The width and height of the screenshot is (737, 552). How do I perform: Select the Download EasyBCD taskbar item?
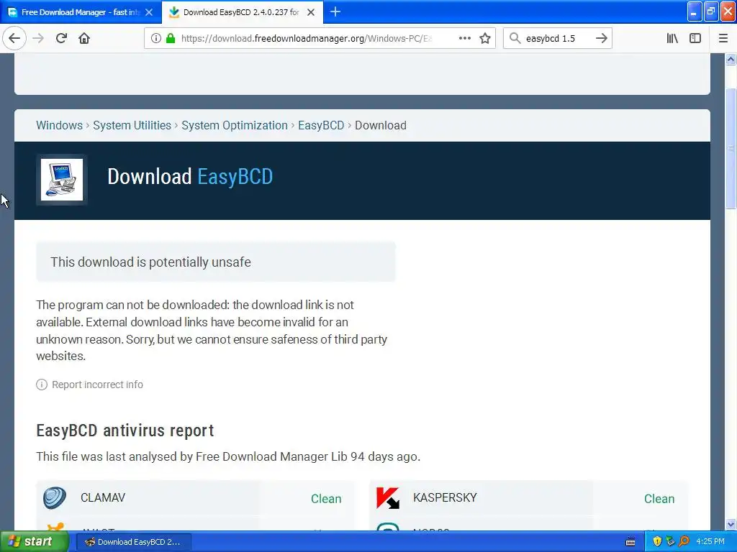134,542
